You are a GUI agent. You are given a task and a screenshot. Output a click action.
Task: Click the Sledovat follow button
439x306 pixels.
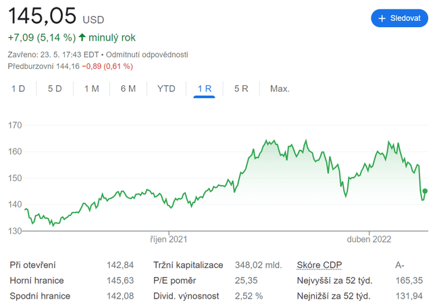399,18
